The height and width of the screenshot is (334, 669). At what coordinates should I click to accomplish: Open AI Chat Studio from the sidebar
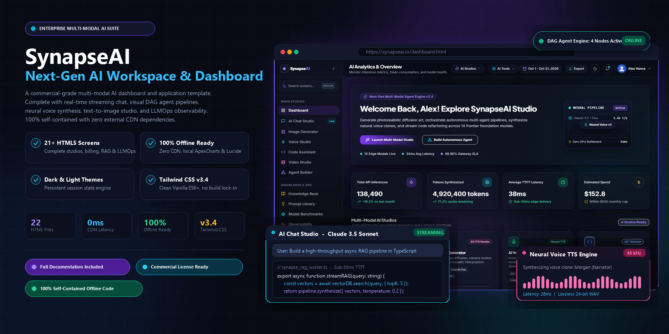(x=309, y=121)
